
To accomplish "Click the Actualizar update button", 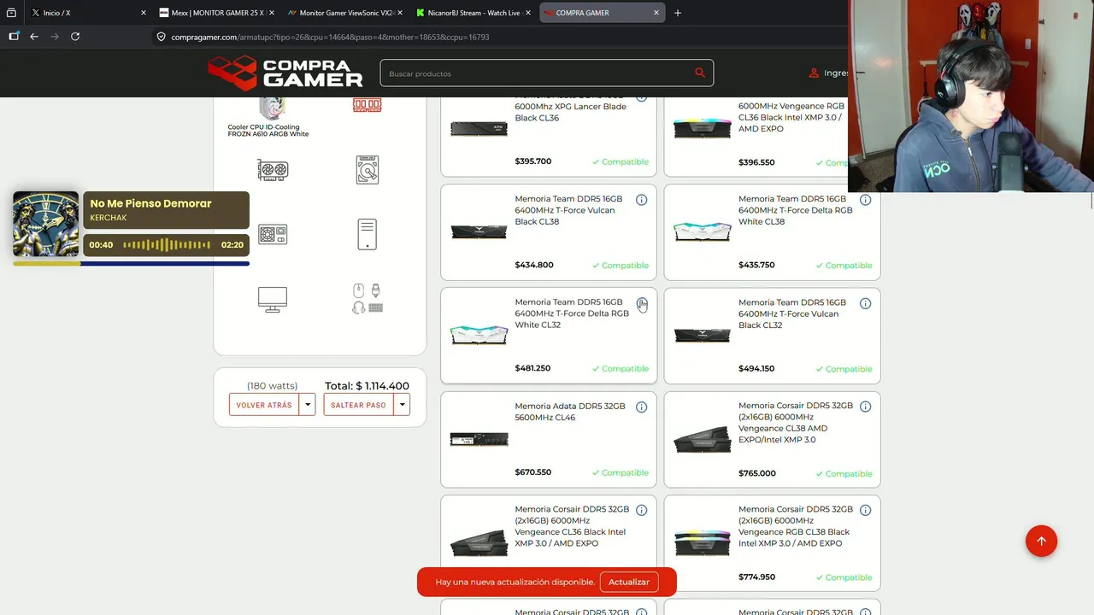I will click(629, 582).
